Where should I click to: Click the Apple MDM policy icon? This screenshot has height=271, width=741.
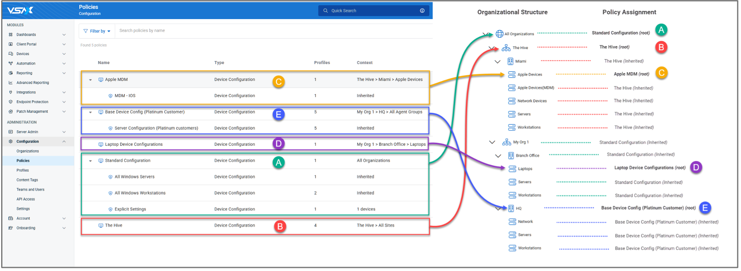[x=101, y=80]
